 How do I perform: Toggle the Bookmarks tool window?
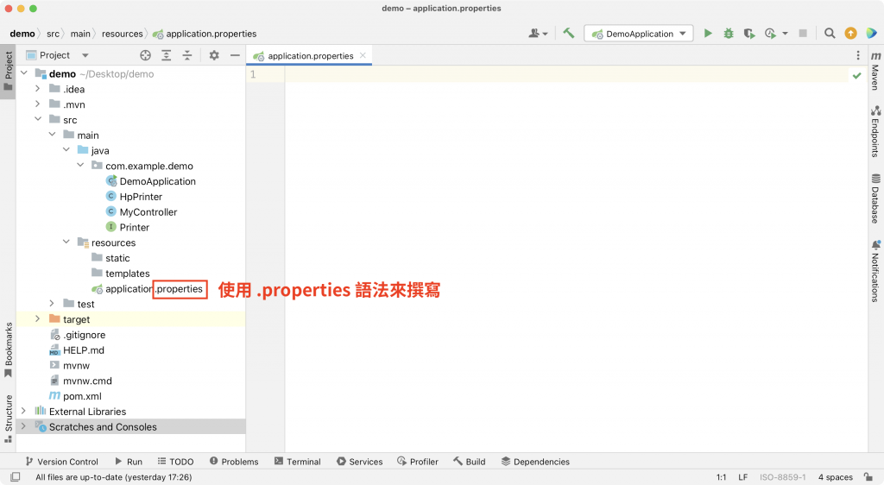click(x=9, y=350)
